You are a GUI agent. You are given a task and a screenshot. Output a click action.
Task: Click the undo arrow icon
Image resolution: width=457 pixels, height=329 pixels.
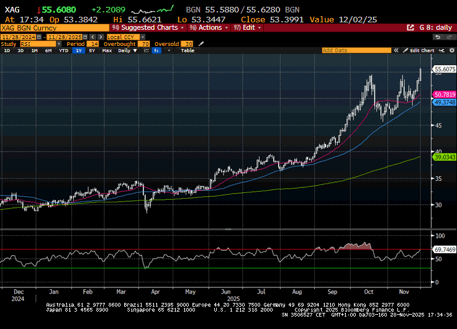pyautogui.click(x=438, y=37)
